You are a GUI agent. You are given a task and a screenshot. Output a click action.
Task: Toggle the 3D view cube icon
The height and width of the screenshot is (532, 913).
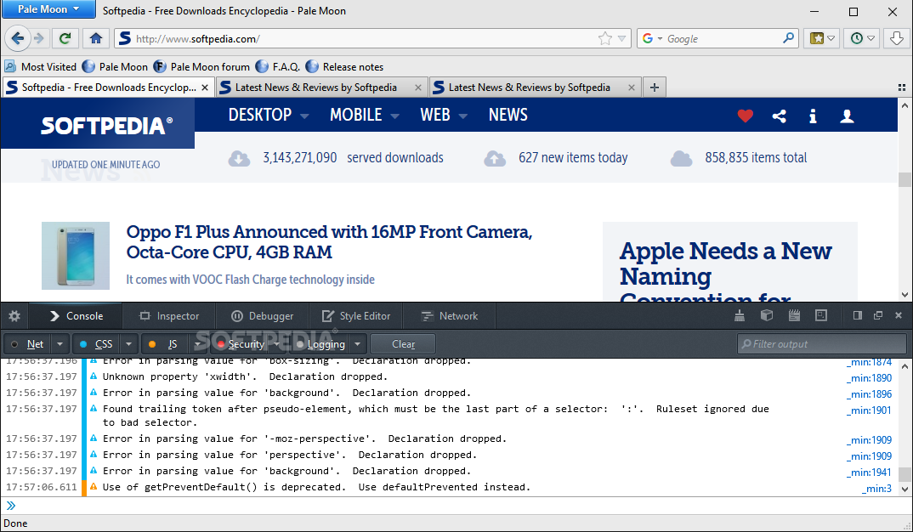(x=767, y=315)
